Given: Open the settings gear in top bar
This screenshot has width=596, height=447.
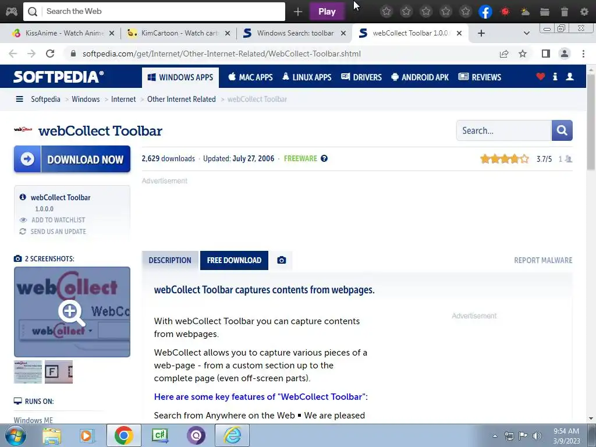Looking at the screenshot, I should coord(584,12).
